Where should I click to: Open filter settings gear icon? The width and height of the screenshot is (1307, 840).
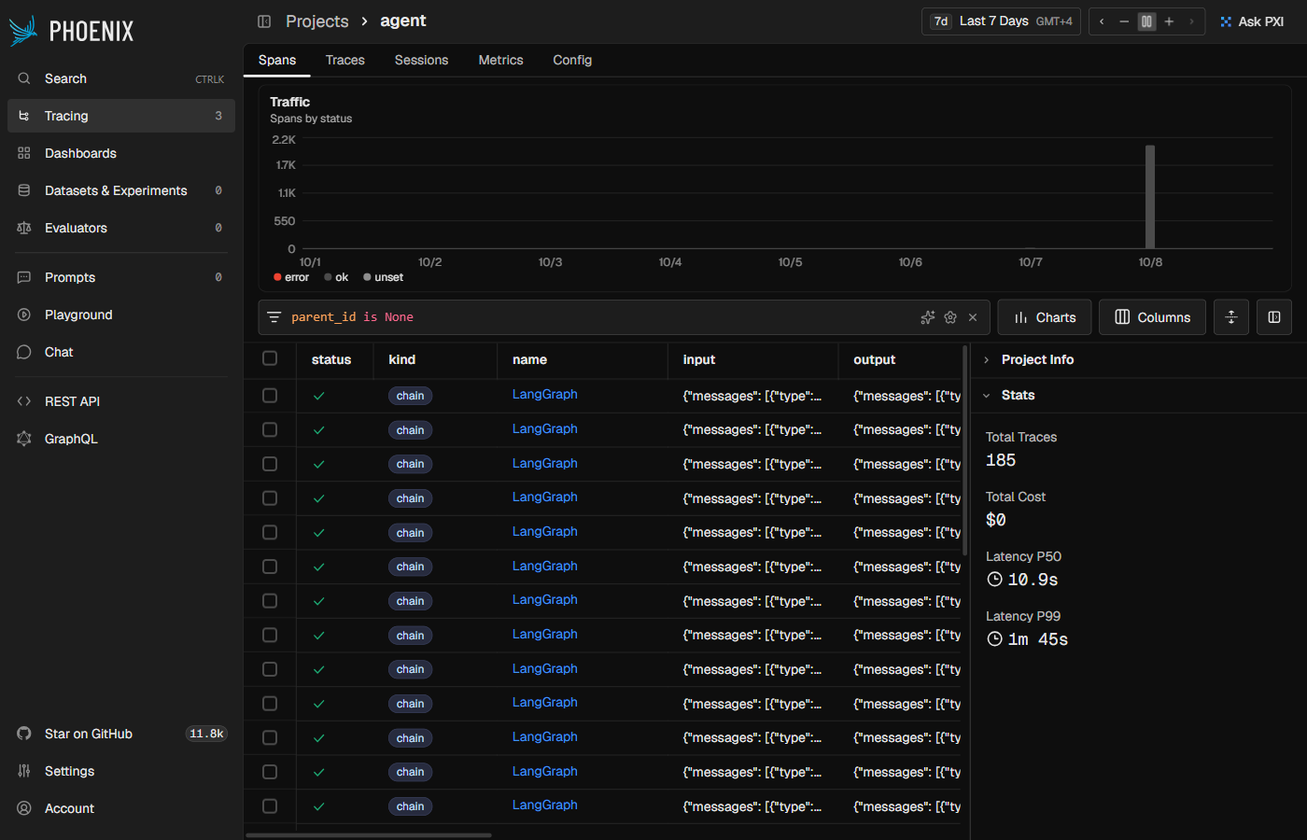click(950, 317)
